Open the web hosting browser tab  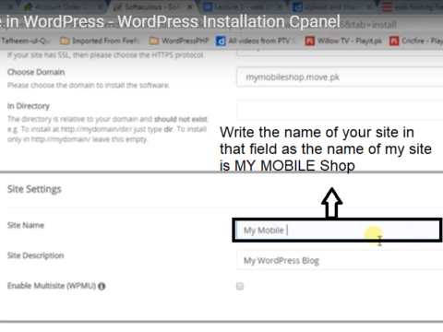click(413, 6)
